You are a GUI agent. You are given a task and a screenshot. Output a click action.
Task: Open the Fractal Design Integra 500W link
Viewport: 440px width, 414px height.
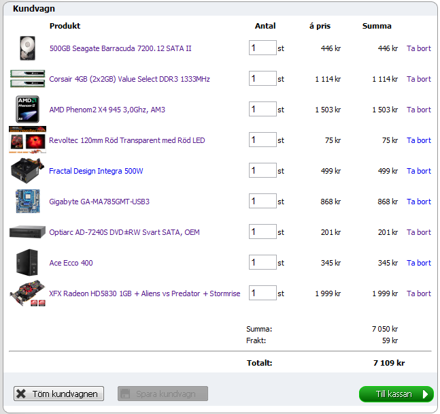96,171
